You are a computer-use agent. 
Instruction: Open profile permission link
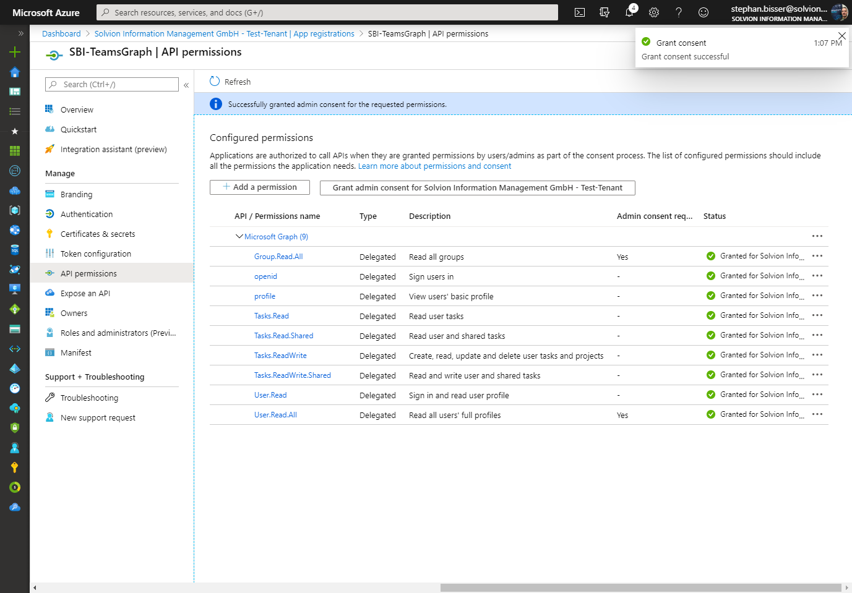click(x=265, y=296)
